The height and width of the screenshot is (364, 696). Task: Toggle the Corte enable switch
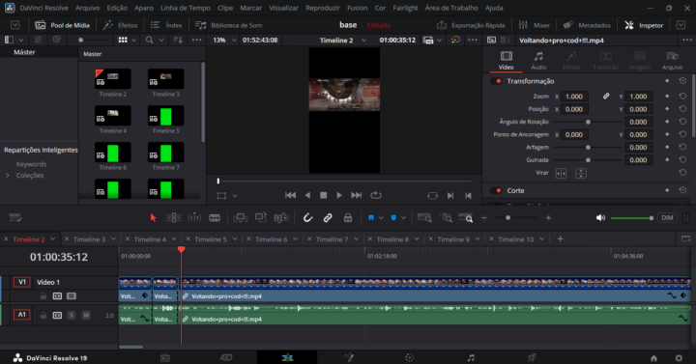pos(496,190)
